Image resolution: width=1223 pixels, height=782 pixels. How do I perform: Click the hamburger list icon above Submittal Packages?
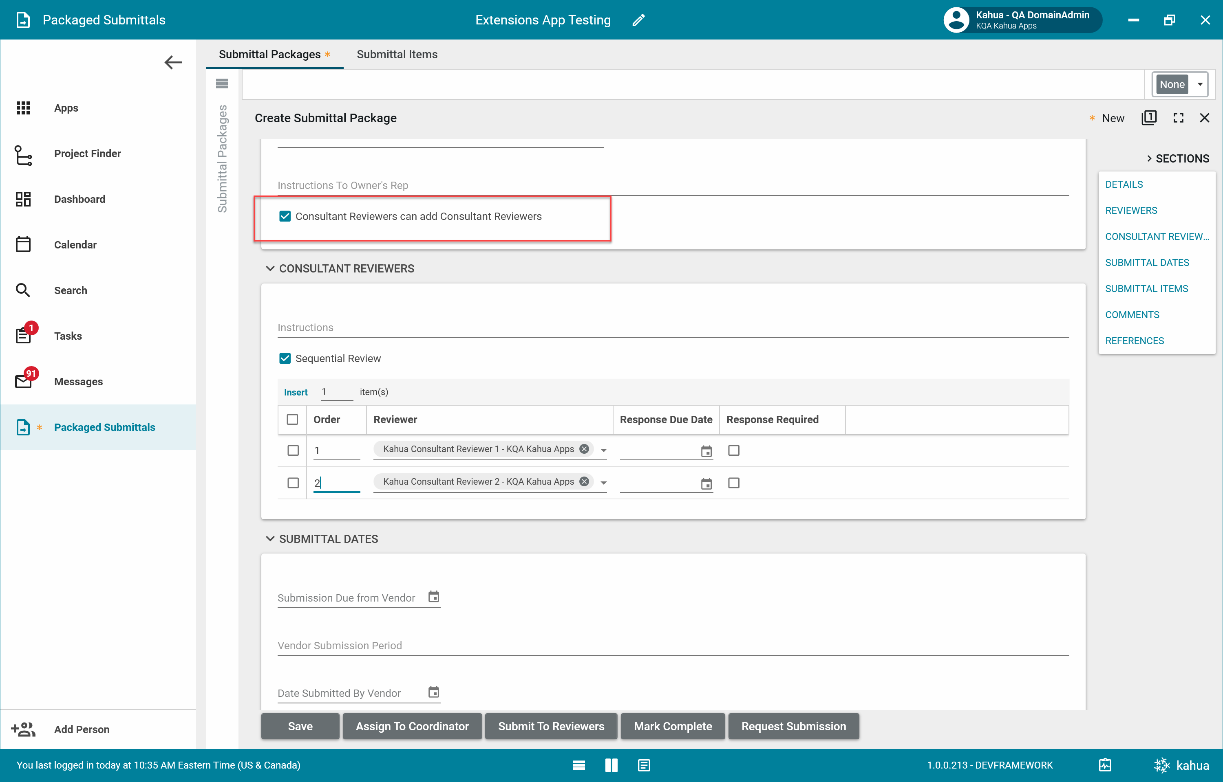[x=222, y=83]
